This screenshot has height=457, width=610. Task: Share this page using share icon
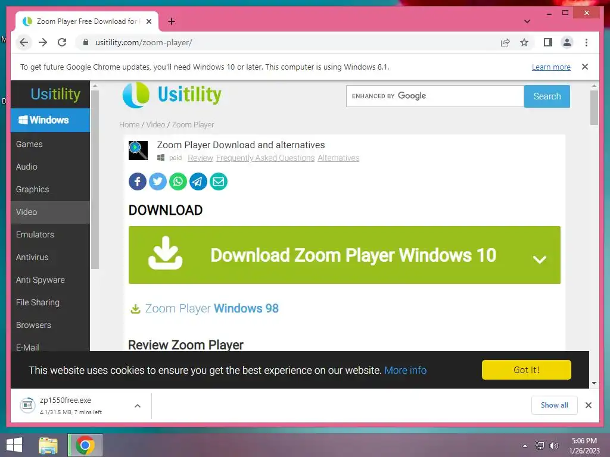[x=505, y=42]
